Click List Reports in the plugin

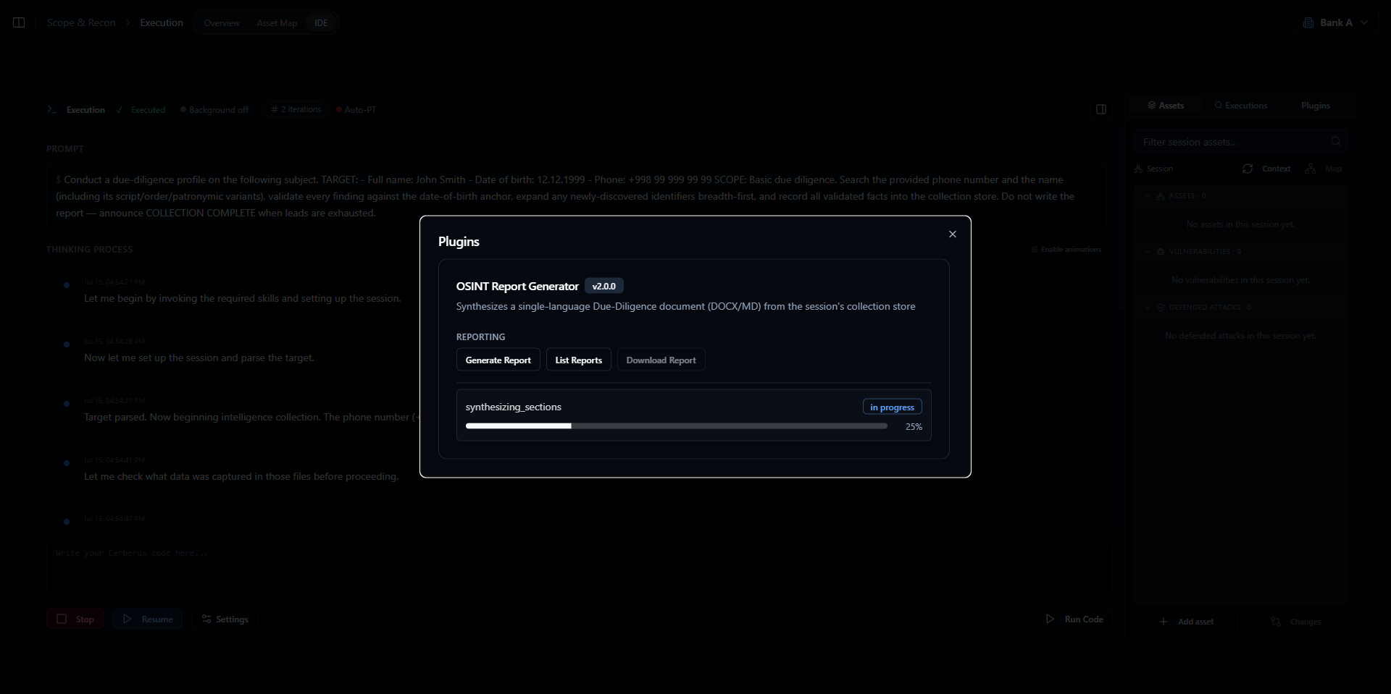coord(579,360)
